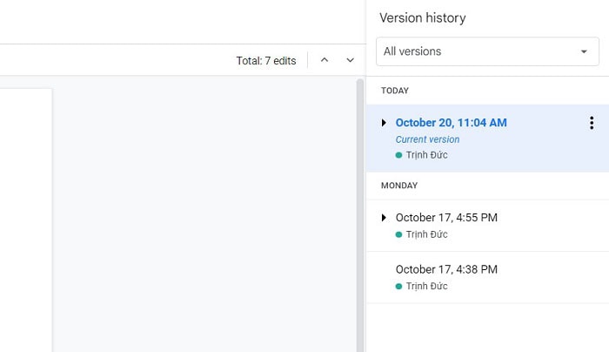Click the Current version label
609x352 pixels.
pyautogui.click(x=427, y=139)
